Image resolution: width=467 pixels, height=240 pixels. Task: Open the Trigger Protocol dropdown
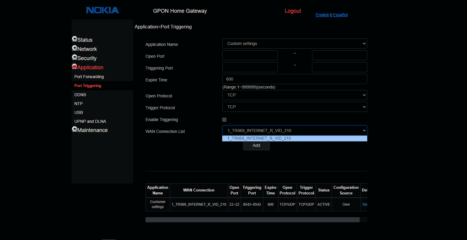(295, 107)
